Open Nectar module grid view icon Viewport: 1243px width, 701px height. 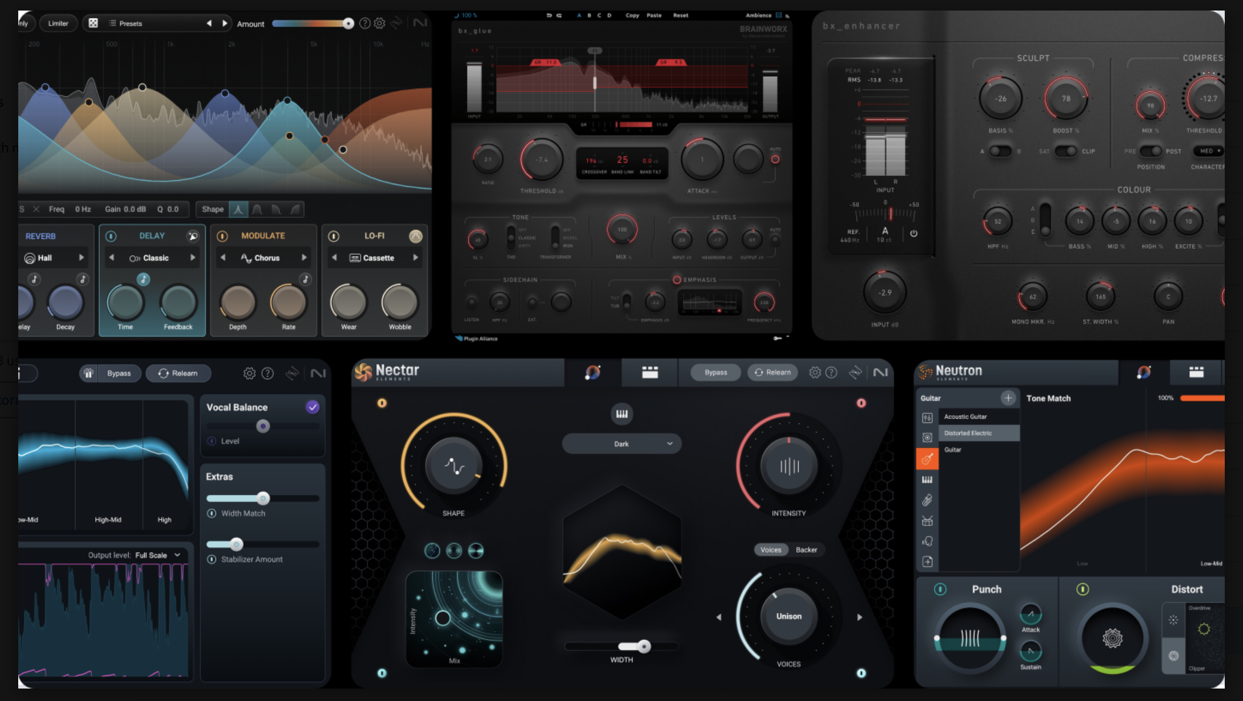(650, 372)
